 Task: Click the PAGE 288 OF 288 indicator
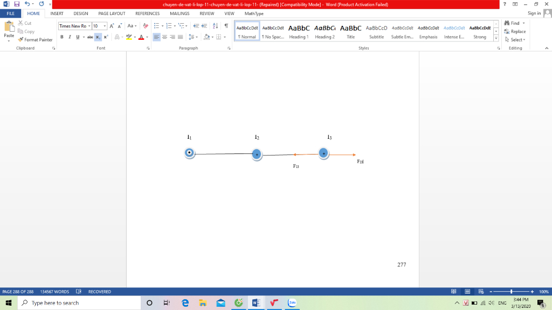tap(18, 292)
